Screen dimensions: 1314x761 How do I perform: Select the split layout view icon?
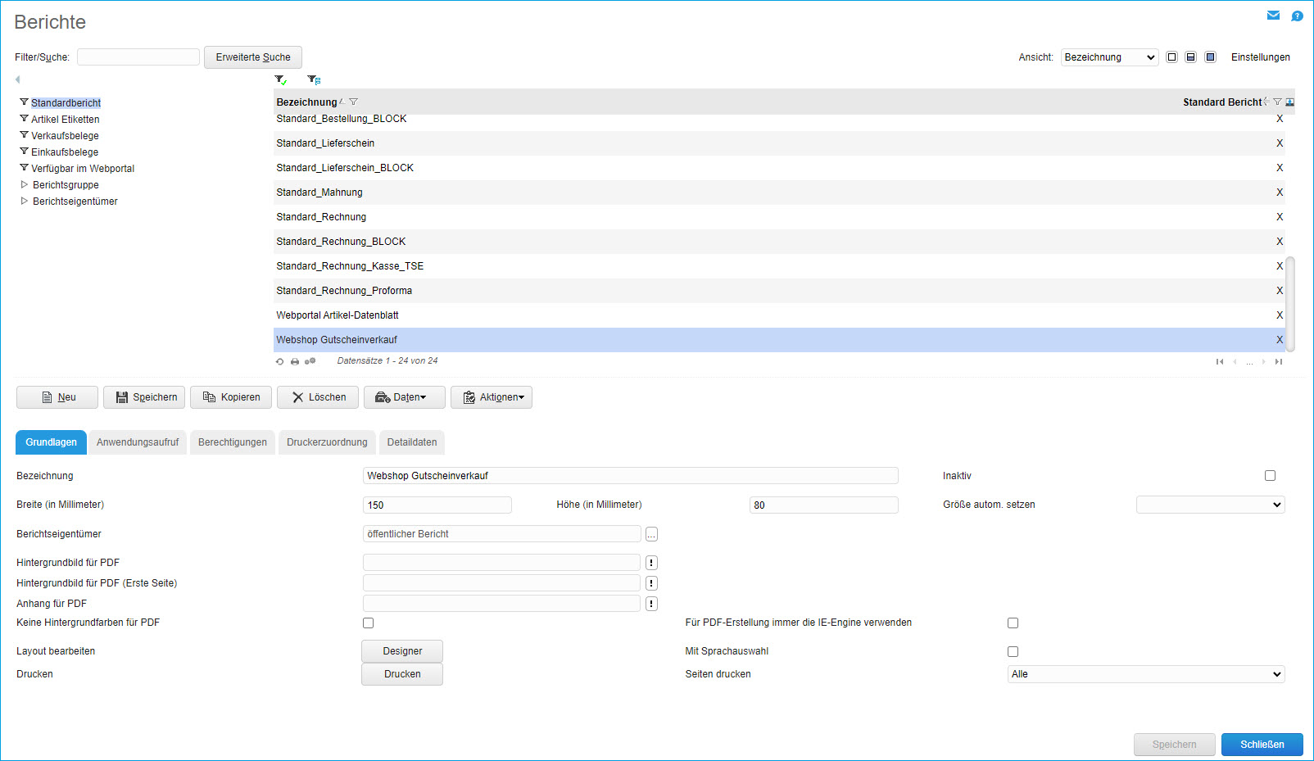click(x=1190, y=57)
